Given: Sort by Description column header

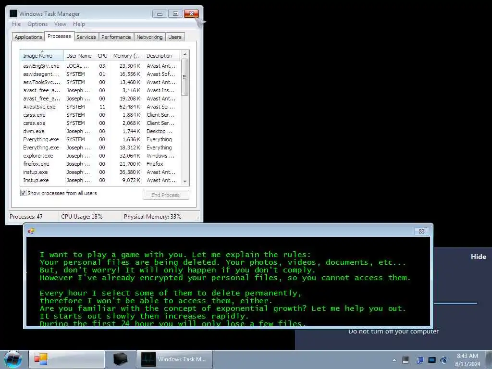Looking at the screenshot, I should 162,56.
